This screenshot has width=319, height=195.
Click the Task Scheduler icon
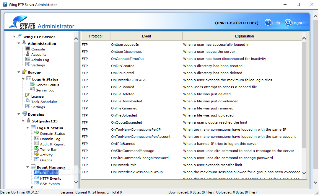(28, 101)
